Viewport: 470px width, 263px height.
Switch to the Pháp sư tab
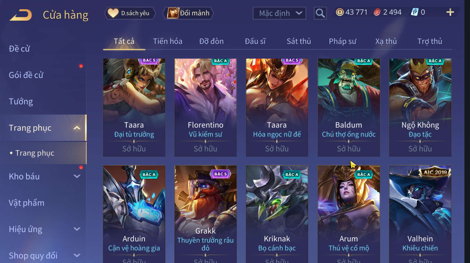(x=342, y=41)
